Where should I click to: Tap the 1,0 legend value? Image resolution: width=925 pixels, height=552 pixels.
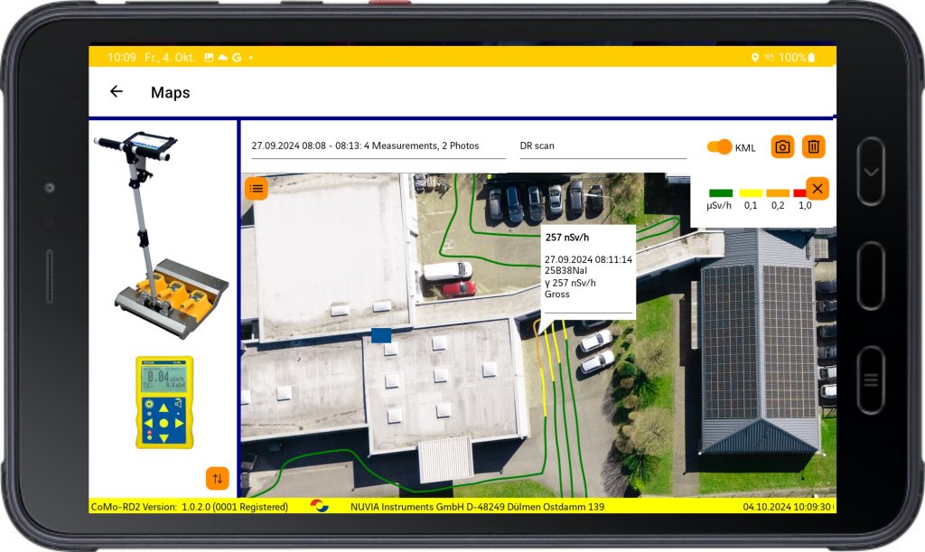[x=805, y=205]
